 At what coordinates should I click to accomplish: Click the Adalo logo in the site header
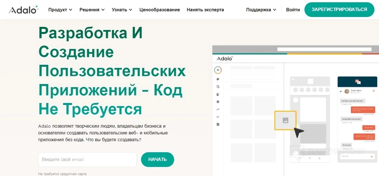pos(24,10)
